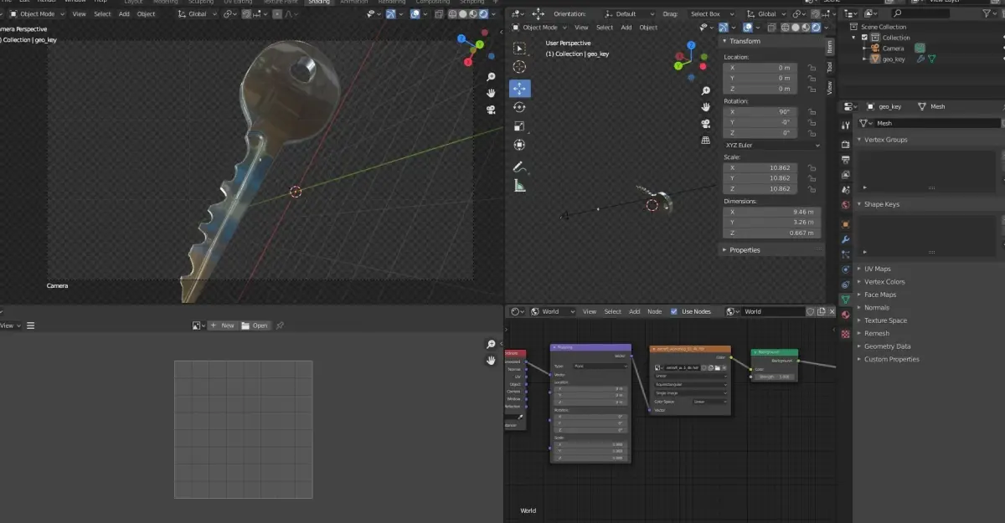Click zoom magnifier in camera viewport
Viewport: 1005px width, 523px height.
(491, 76)
